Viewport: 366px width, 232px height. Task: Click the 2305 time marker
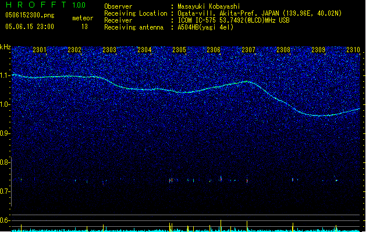tap(179, 50)
